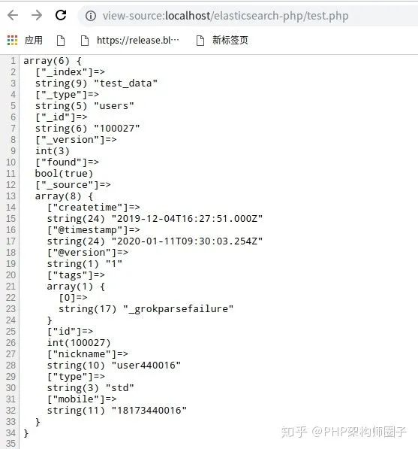
Task: Click line number 13 beside array(8)
Action: pos(11,196)
